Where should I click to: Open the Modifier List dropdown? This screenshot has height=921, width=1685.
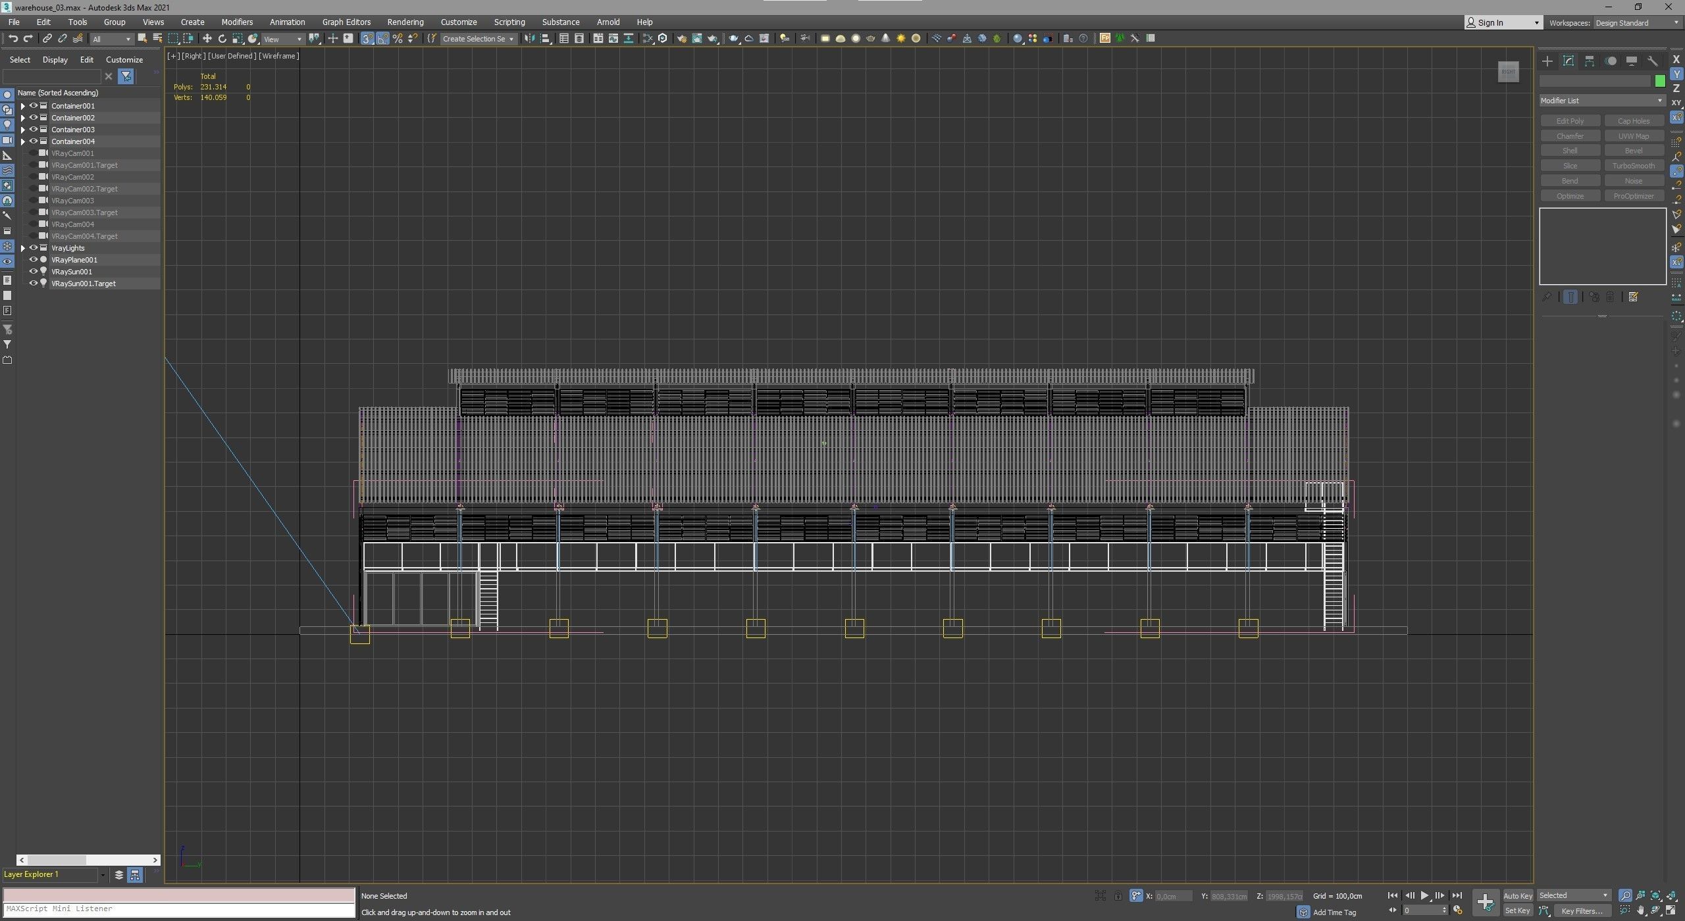[1601, 101]
